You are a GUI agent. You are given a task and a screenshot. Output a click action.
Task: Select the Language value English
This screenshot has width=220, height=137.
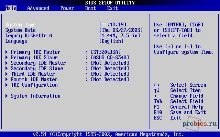pos(111,41)
